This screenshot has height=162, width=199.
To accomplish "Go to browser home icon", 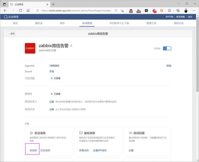I will (x=28, y=10).
